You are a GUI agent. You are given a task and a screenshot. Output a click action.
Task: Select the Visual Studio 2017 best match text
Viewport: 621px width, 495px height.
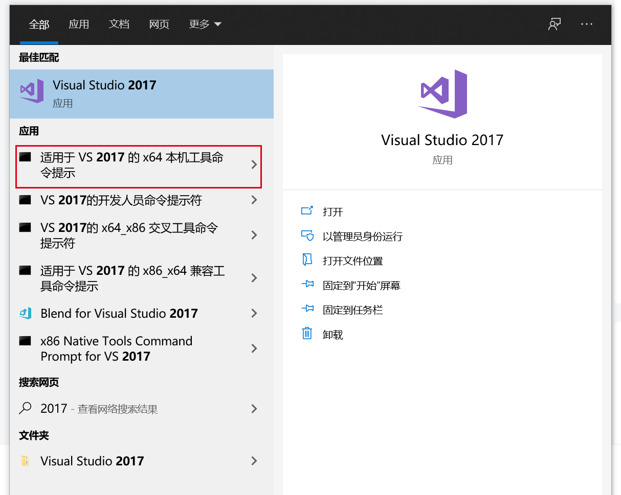(104, 85)
